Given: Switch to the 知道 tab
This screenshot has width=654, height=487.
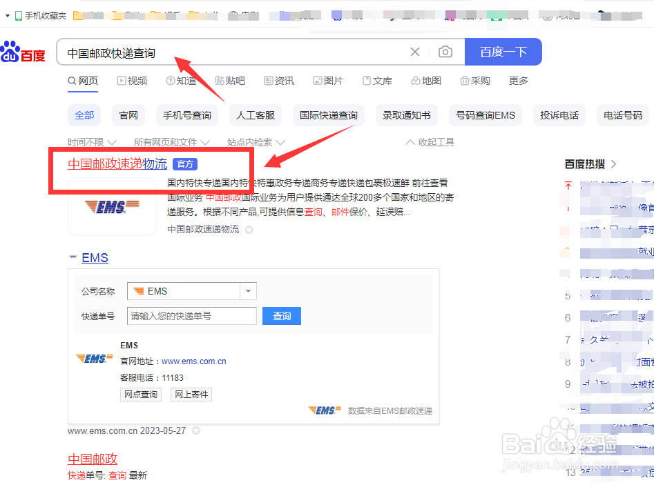Looking at the screenshot, I should (x=181, y=81).
